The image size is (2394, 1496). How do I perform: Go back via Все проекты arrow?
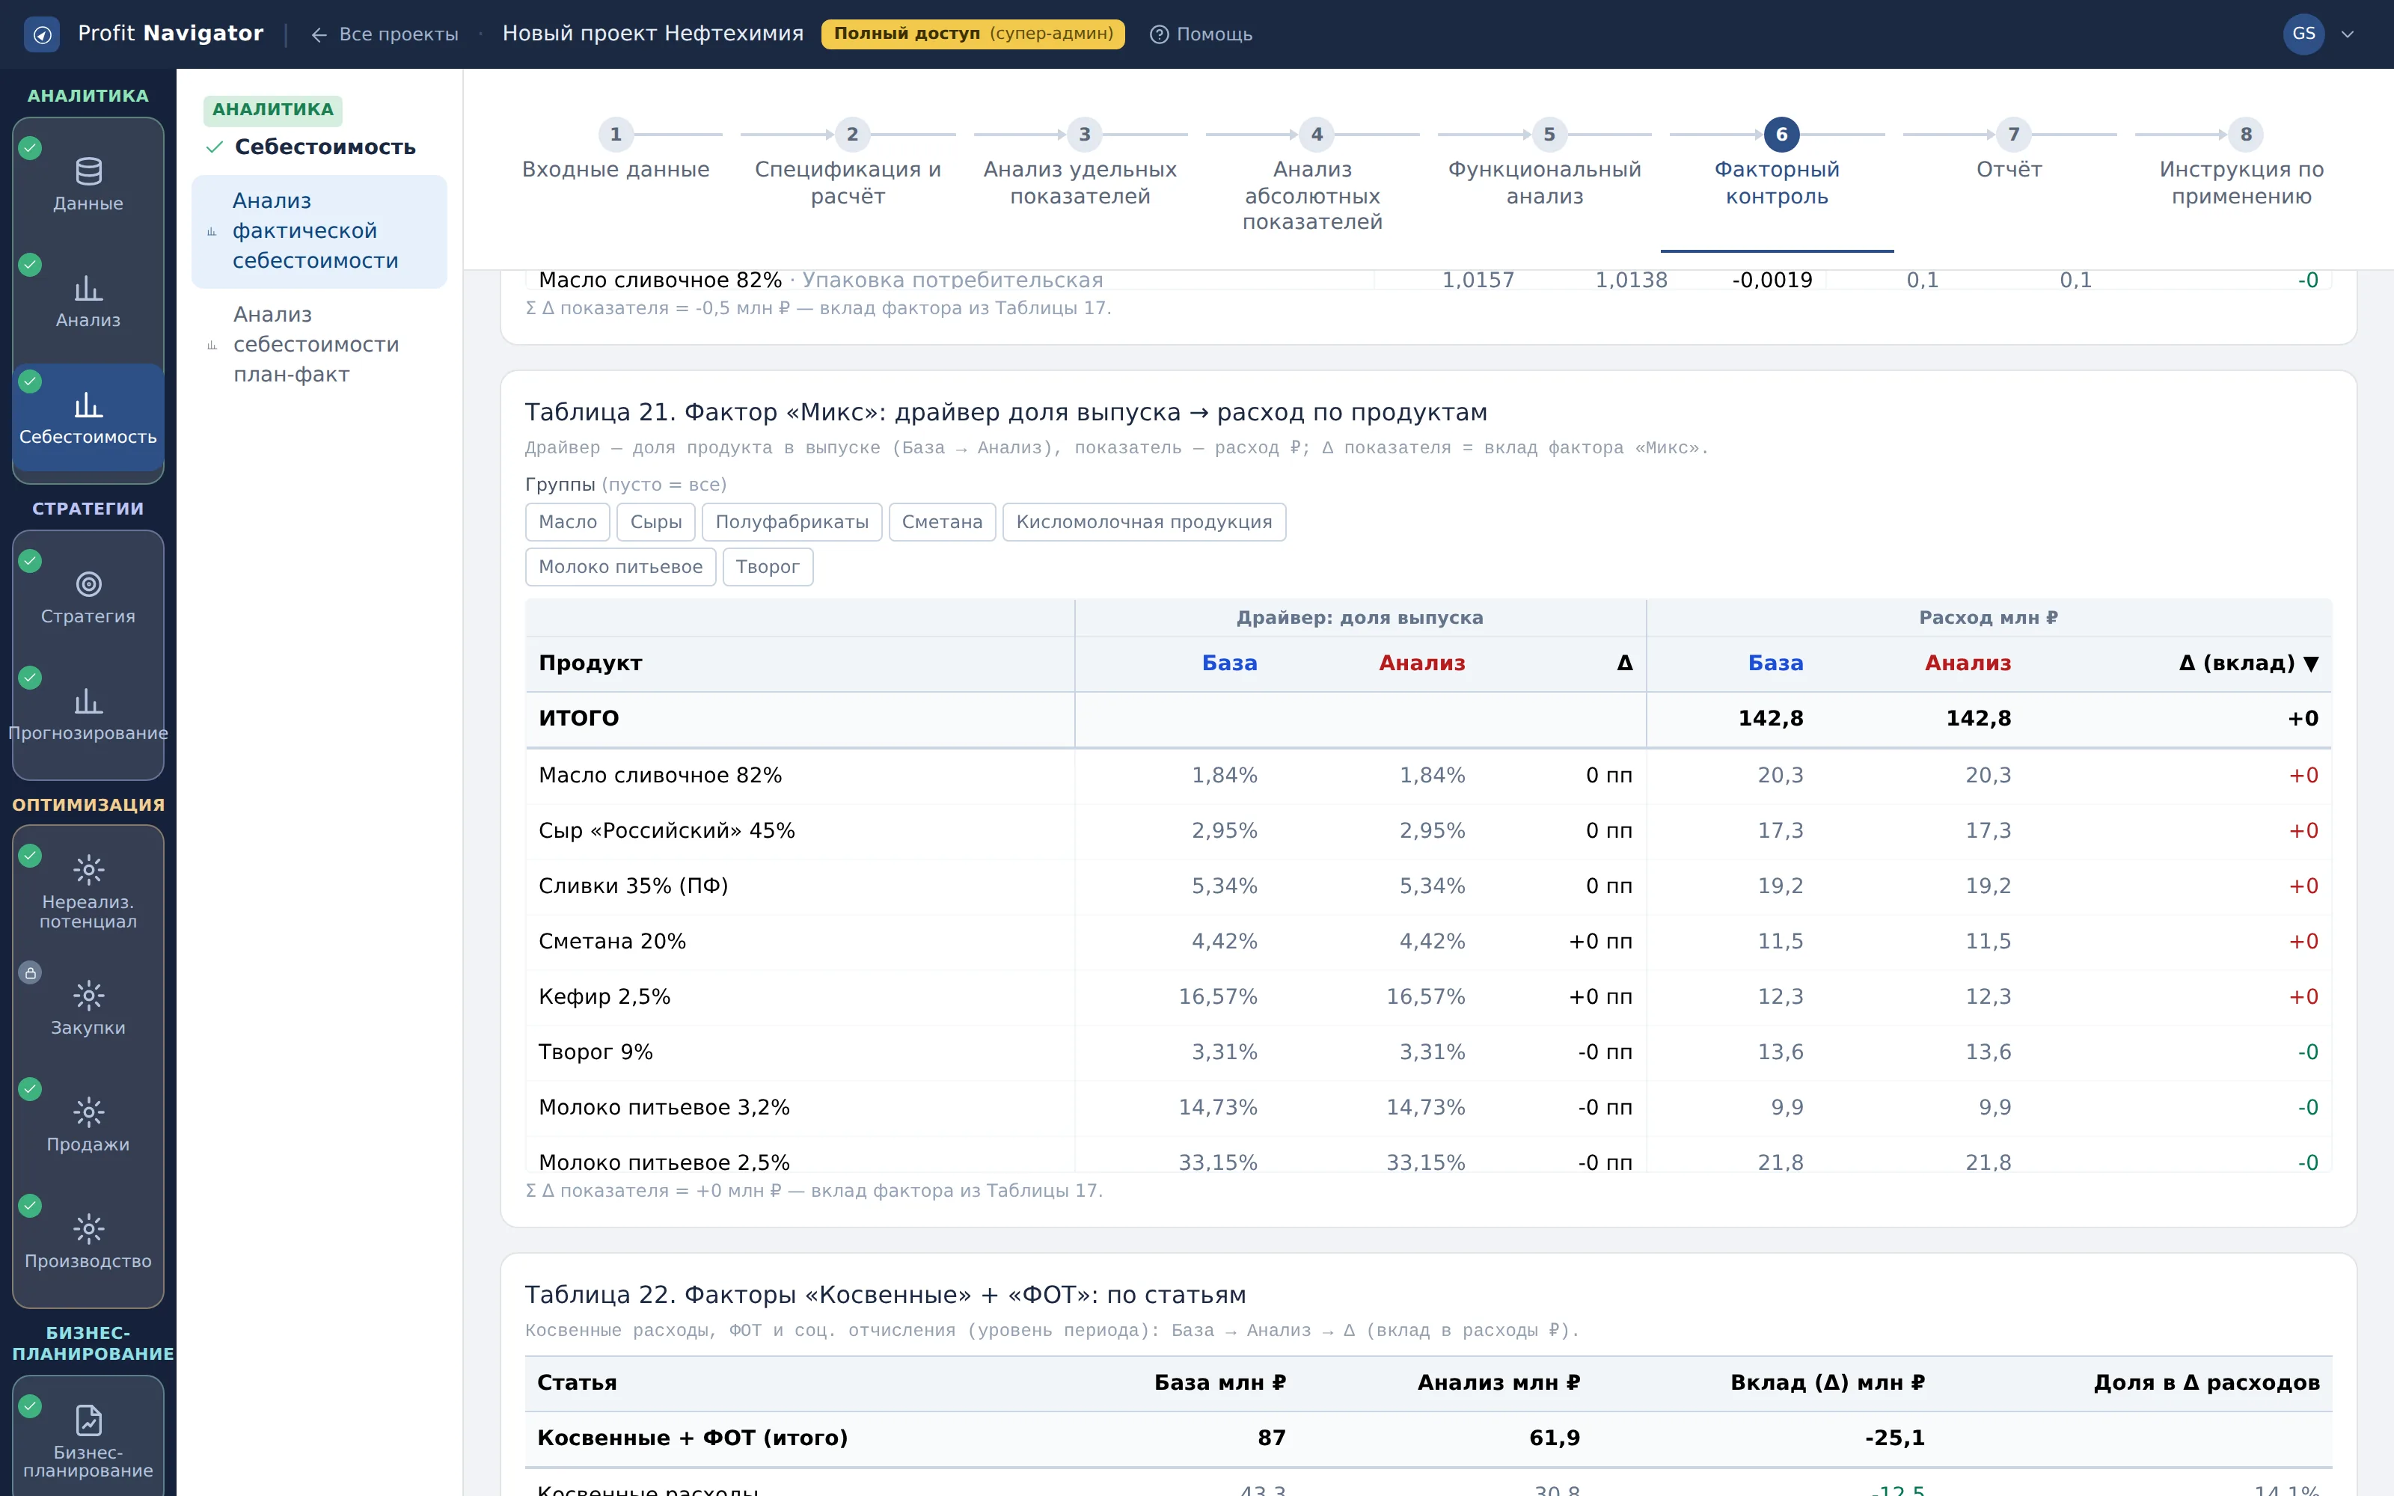pos(319,34)
